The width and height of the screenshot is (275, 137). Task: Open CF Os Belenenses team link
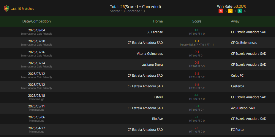click(x=244, y=43)
